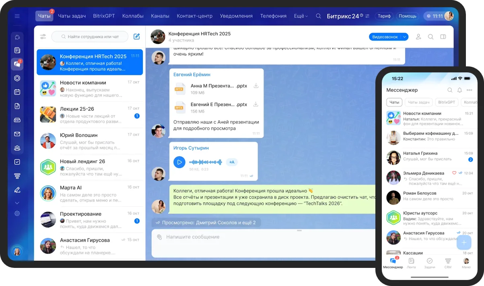Open the mail envelope icon in desktop sidebar
The height and width of the screenshot is (286, 484).
coord(17,134)
